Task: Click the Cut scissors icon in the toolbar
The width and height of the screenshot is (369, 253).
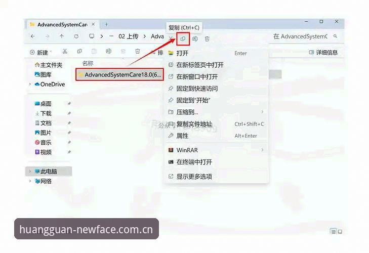Action: [x=65, y=51]
